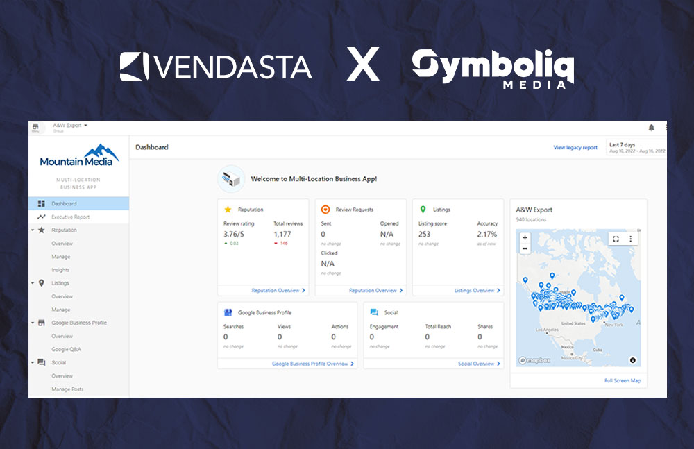The height and width of the screenshot is (449, 694).
Task: Select Dashboard in the sidebar
Action: [78, 204]
